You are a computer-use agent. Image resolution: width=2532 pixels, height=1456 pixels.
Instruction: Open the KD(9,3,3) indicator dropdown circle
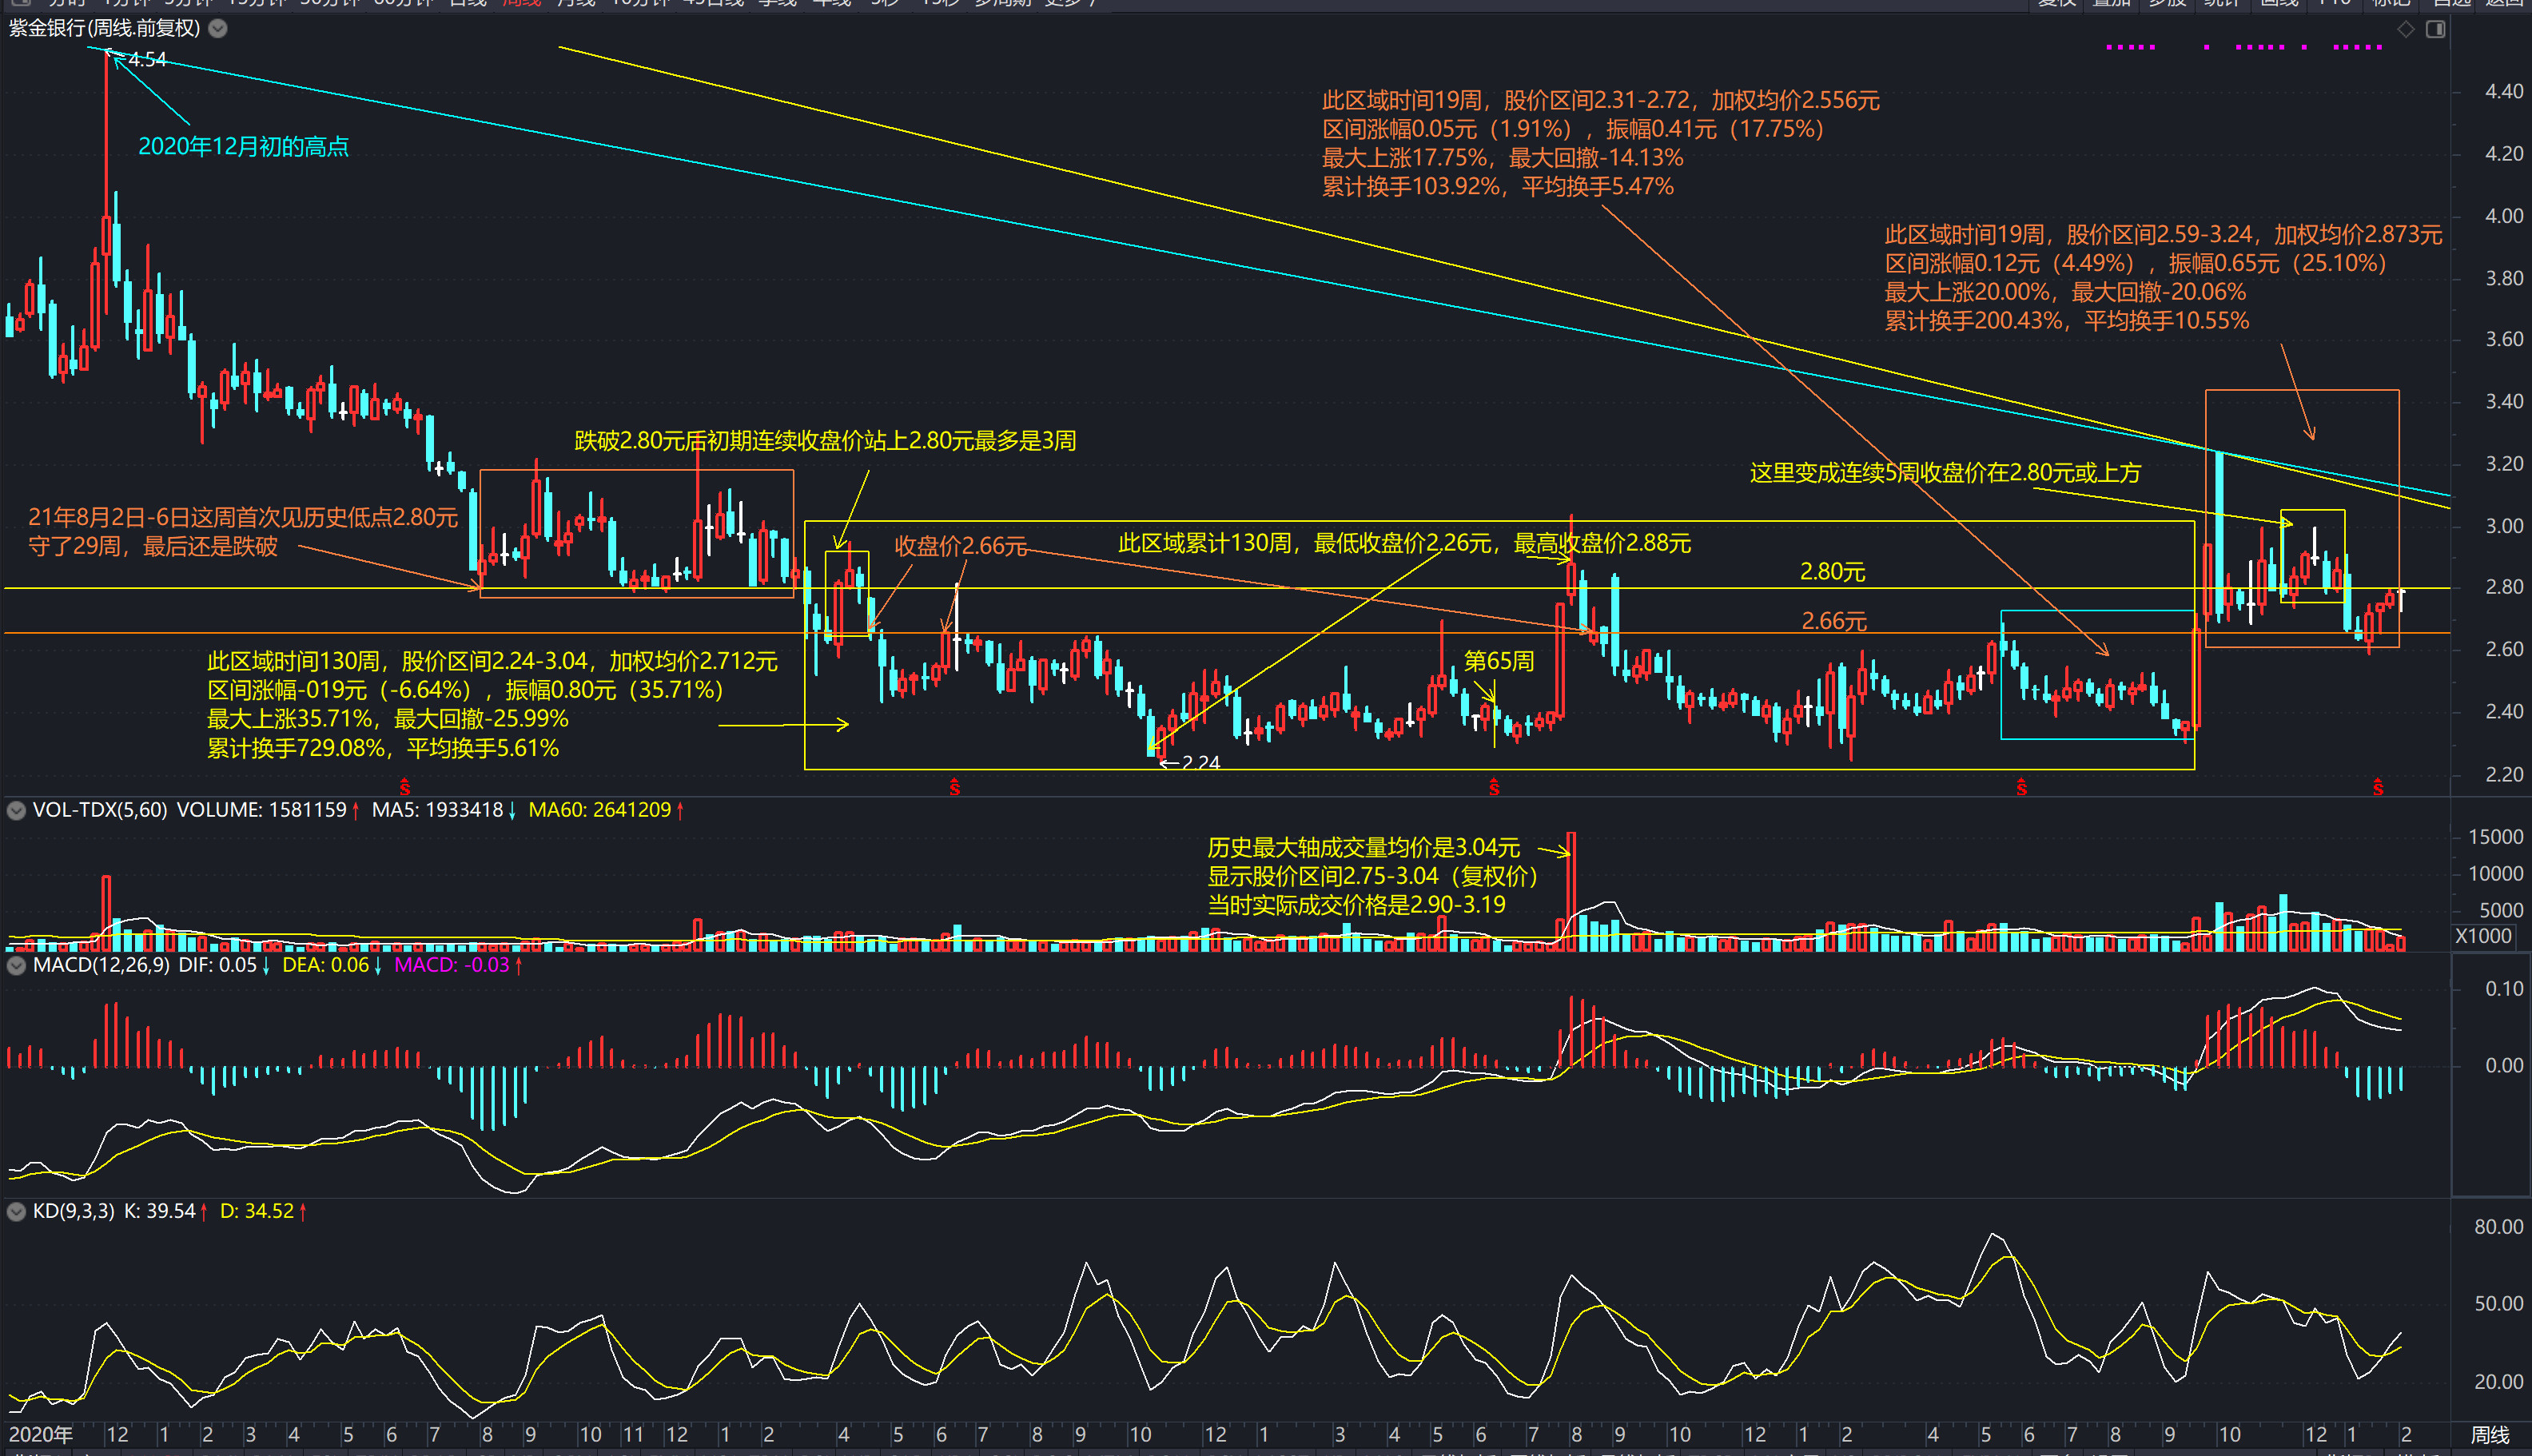[16, 1211]
